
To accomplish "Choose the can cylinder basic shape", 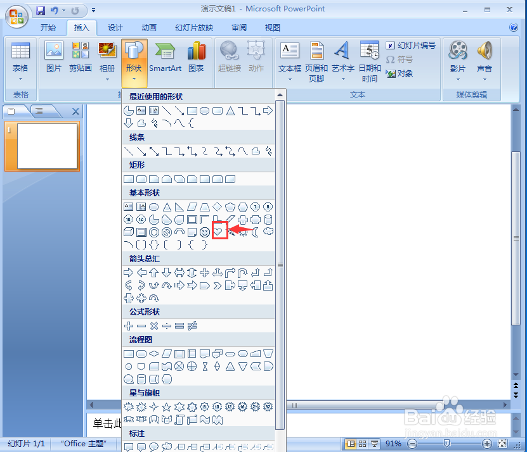I will (268, 220).
